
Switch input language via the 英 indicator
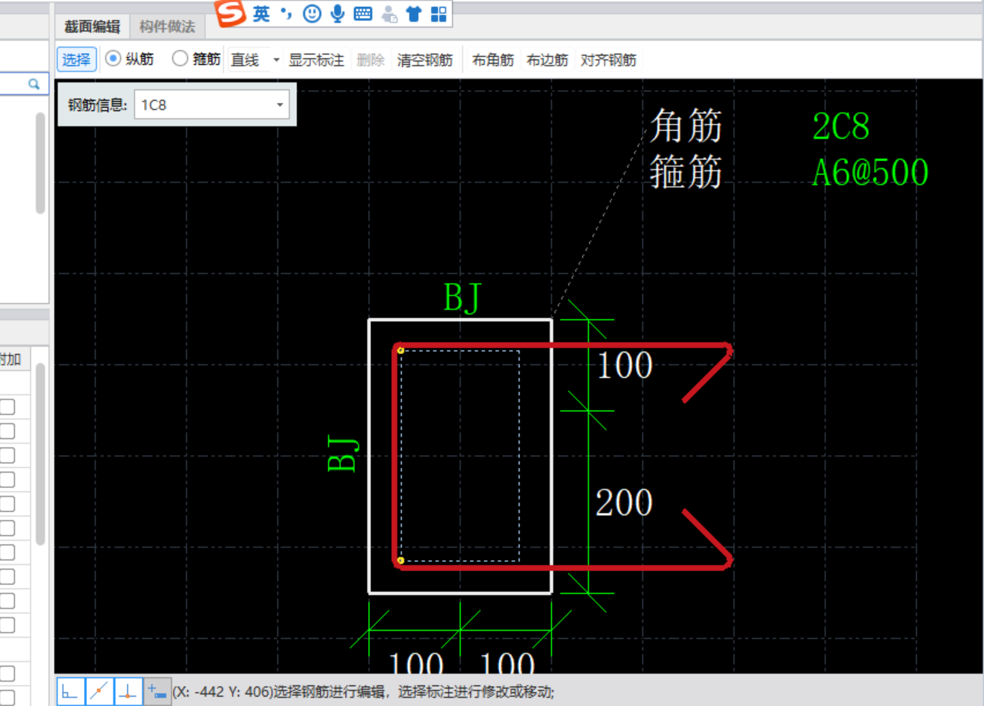(262, 14)
